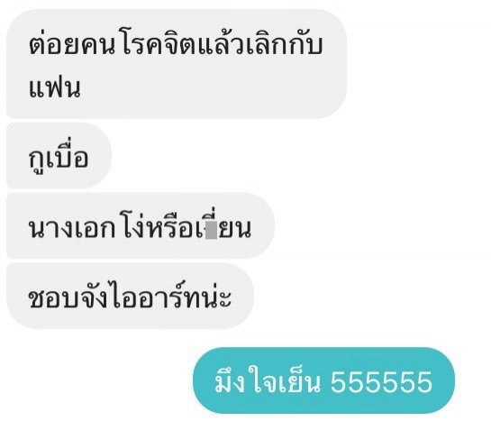Tap the 555555 number in the teal reply

tap(381, 382)
